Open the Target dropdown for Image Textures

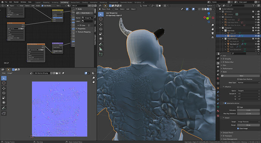coord(249,122)
